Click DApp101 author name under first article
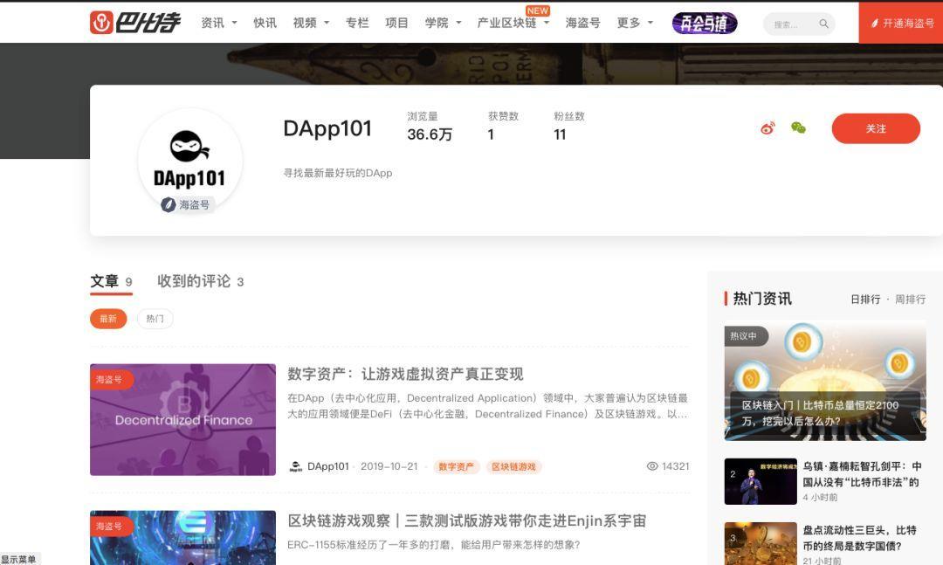Screen dimensions: 943x565 (327, 466)
